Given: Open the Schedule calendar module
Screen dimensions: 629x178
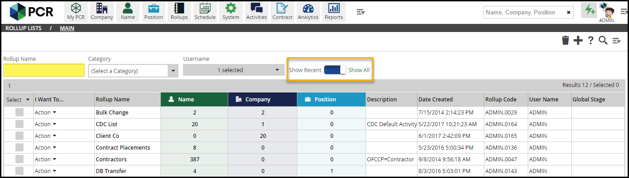Looking at the screenshot, I should point(205,12).
